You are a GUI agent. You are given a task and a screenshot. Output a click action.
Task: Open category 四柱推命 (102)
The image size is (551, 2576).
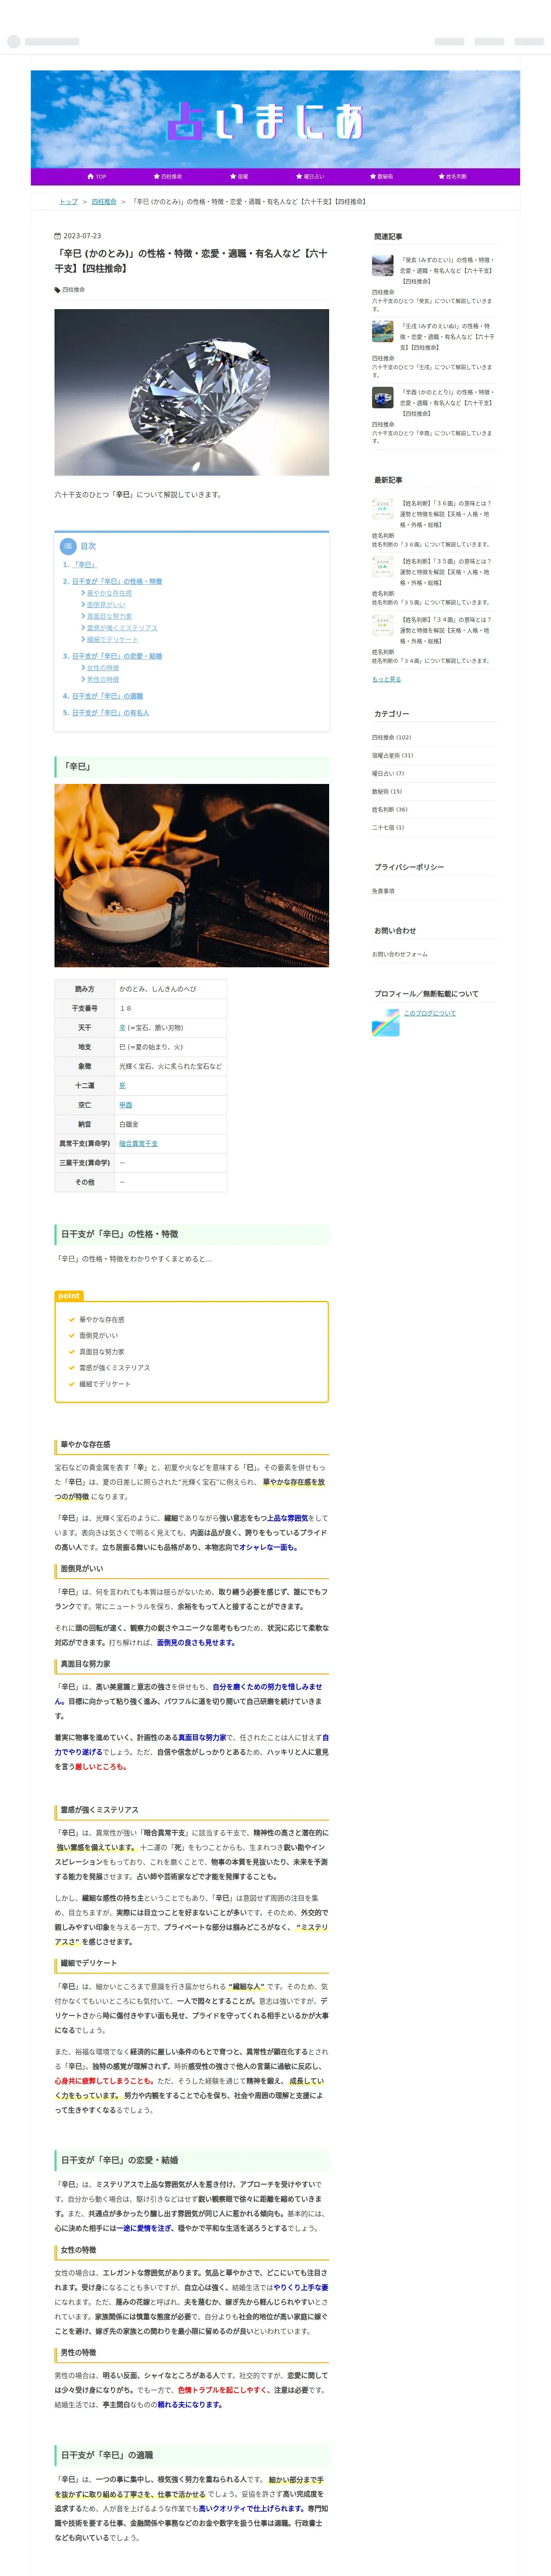tap(391, 737)
